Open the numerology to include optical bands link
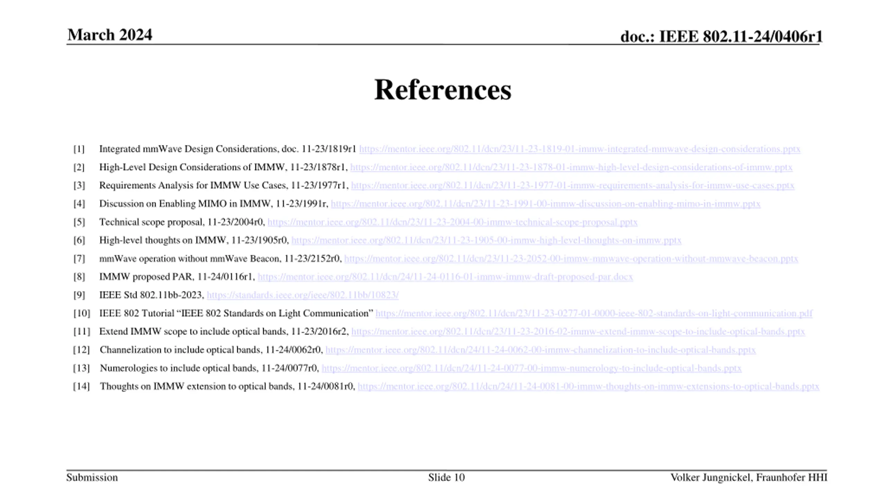 tap(532, 368)
